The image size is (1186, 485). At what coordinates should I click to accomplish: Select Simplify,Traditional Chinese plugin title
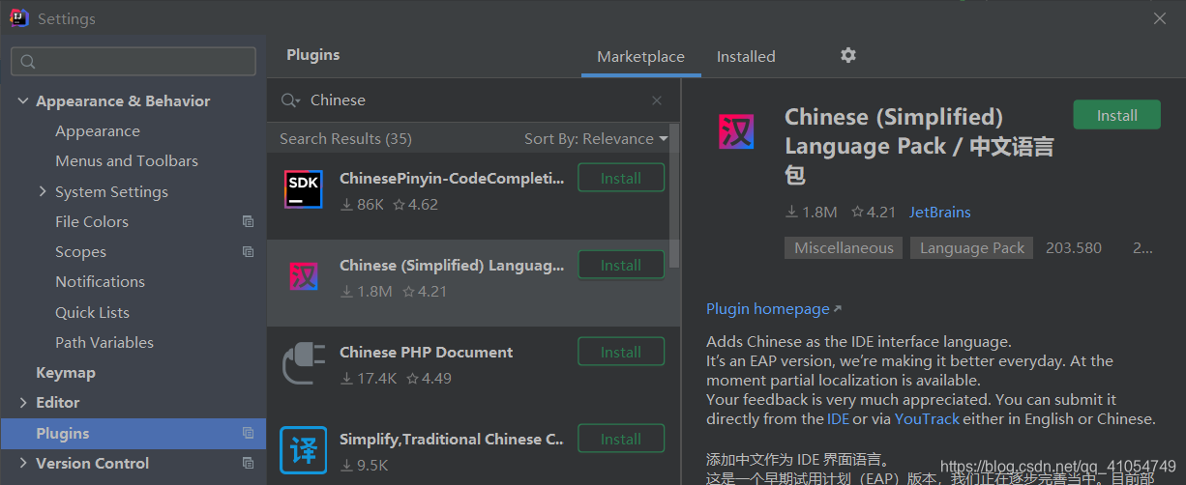click(452, 439)
